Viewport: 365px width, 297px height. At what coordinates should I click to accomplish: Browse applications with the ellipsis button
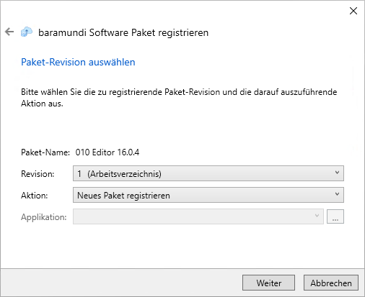(x=335, y=216)
